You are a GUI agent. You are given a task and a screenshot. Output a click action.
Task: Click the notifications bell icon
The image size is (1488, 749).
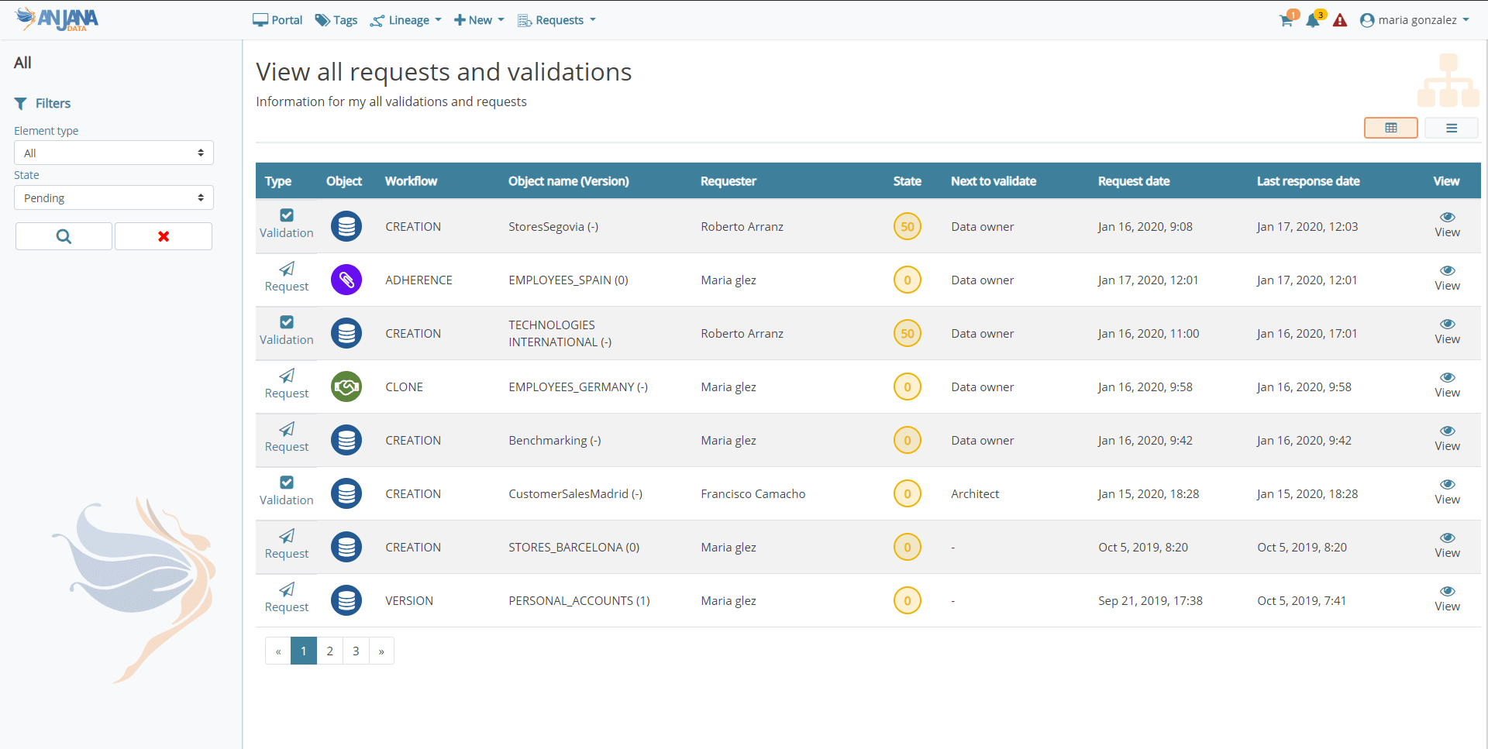tap(1313, 21)
